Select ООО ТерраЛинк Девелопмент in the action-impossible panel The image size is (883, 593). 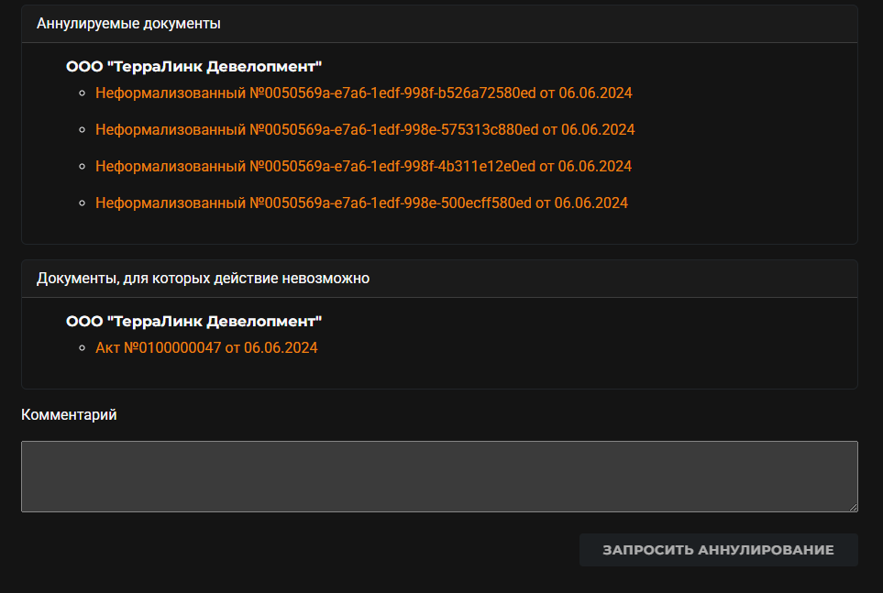point(193,321)
